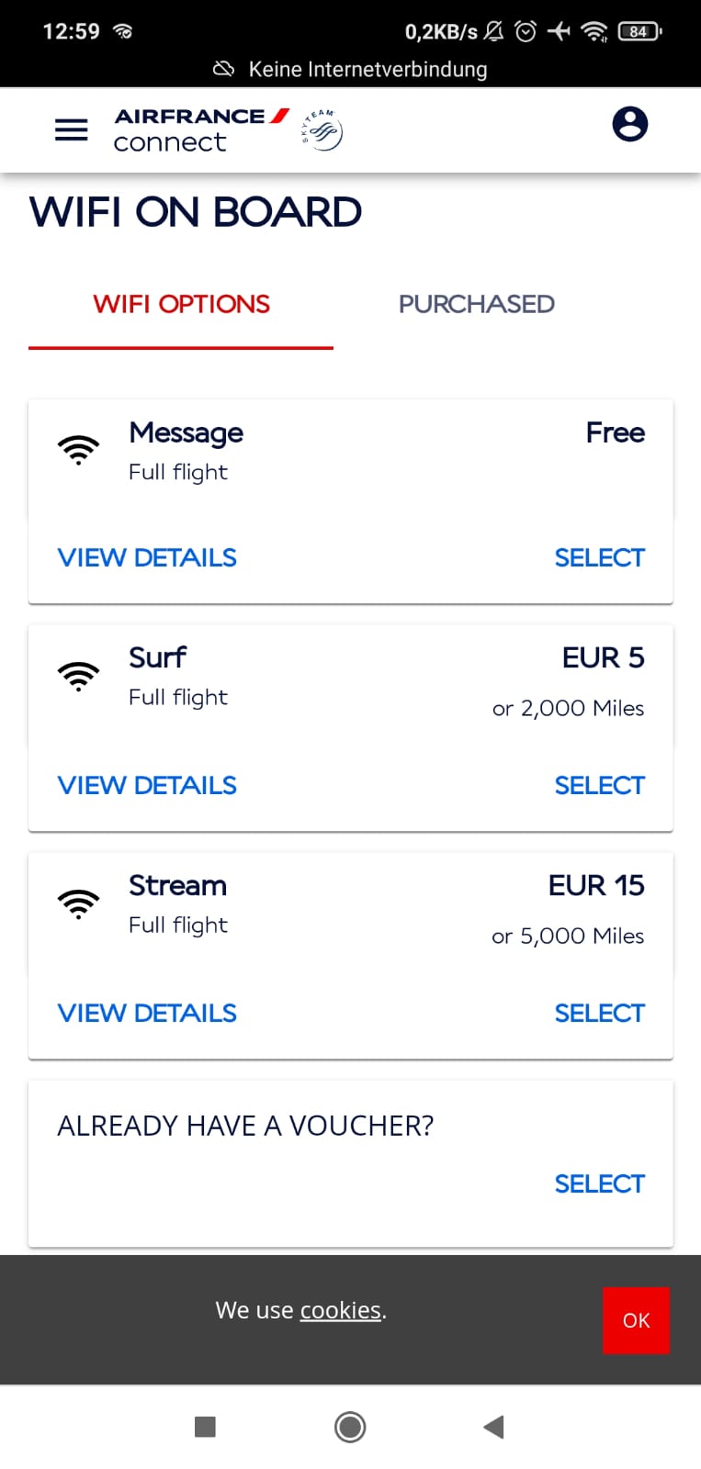Tap the wifi icon beside Surf
The image size is (701, 1469).
pos(78,676)
